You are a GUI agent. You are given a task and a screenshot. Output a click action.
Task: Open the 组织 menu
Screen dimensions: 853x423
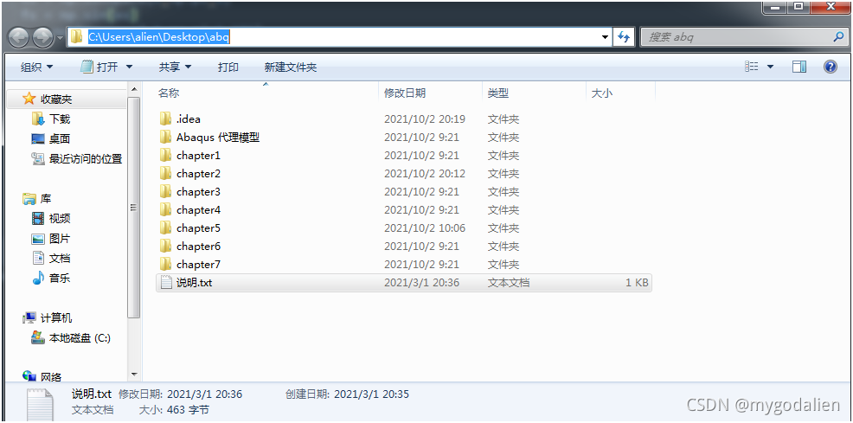click(36, 67)
